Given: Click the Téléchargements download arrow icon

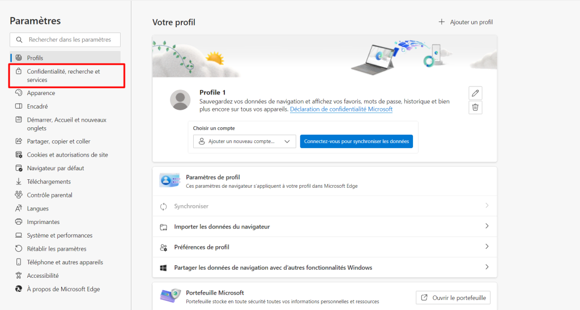Looking at the screenshot, I should 19,182.
